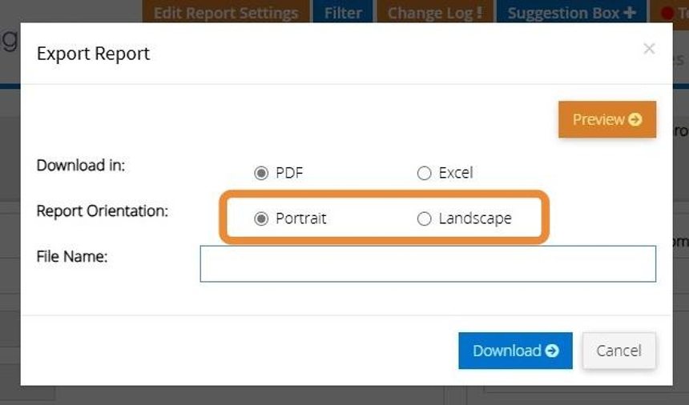Choose the Excel radio button

(425, 173)
